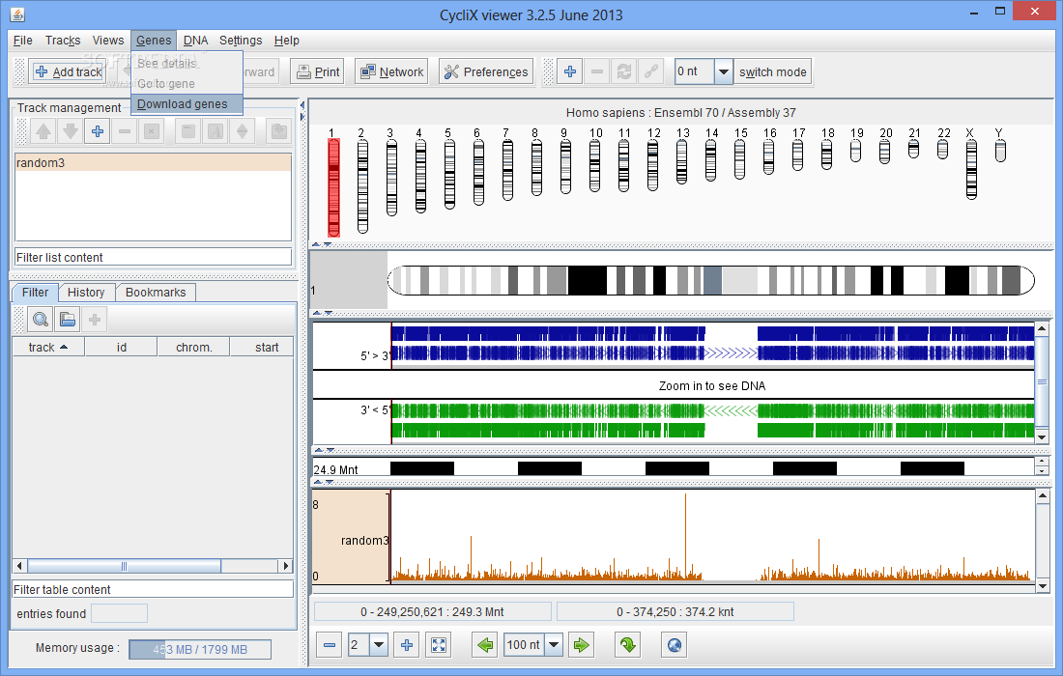Sort by chrom. column header
Viewport: 1063px width, 676px height.
(x=194, y=347)
